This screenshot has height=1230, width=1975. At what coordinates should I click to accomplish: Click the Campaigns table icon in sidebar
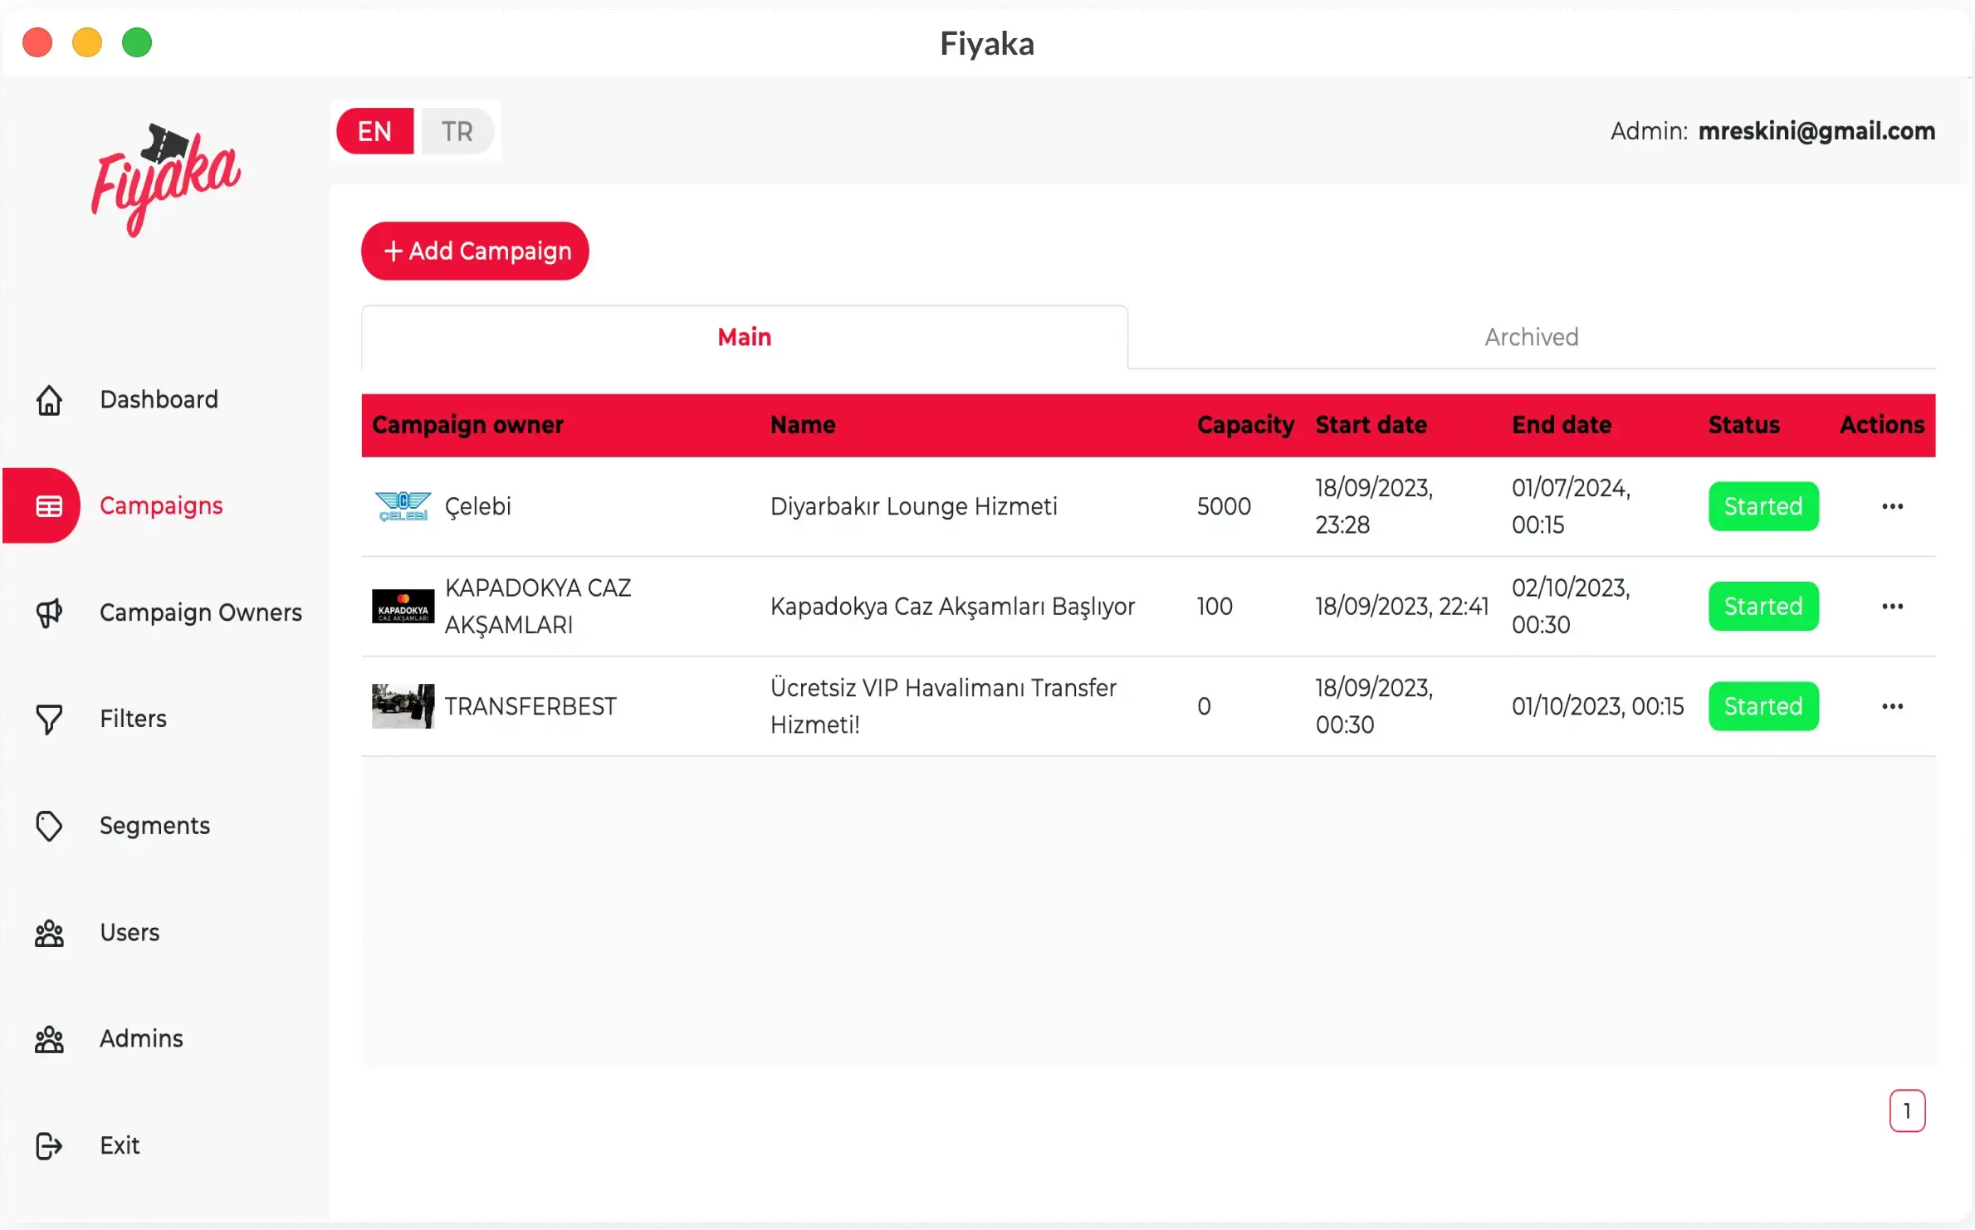click(x=49, y=505)
